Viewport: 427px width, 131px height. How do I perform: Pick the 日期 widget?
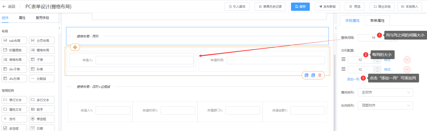[42, 128]
